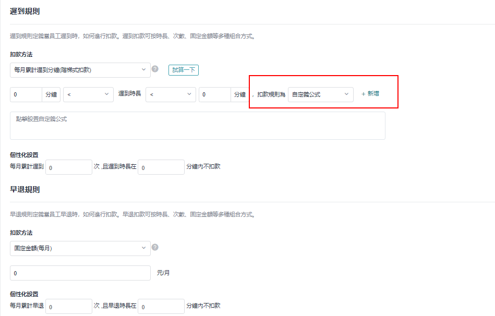495x316 pixels.
Task: Click the 元/月 fixed amount input field
Action: (x=80, y=273)
